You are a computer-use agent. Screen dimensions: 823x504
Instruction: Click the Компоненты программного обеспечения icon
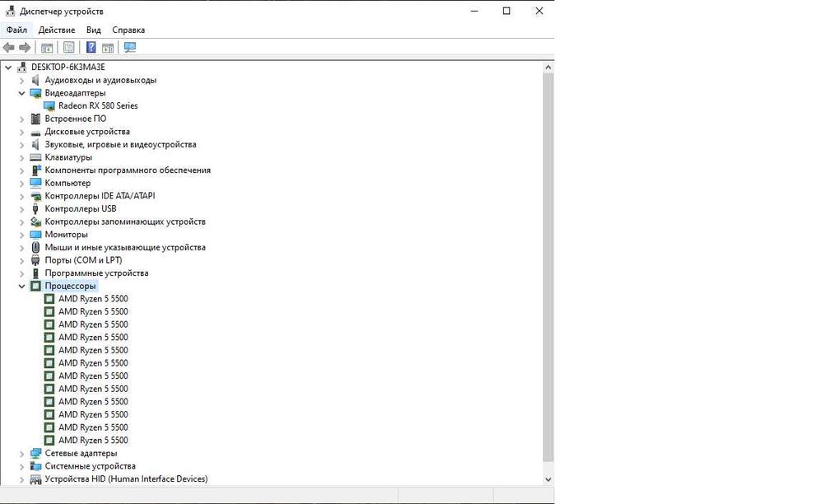[x=35, y=170]
